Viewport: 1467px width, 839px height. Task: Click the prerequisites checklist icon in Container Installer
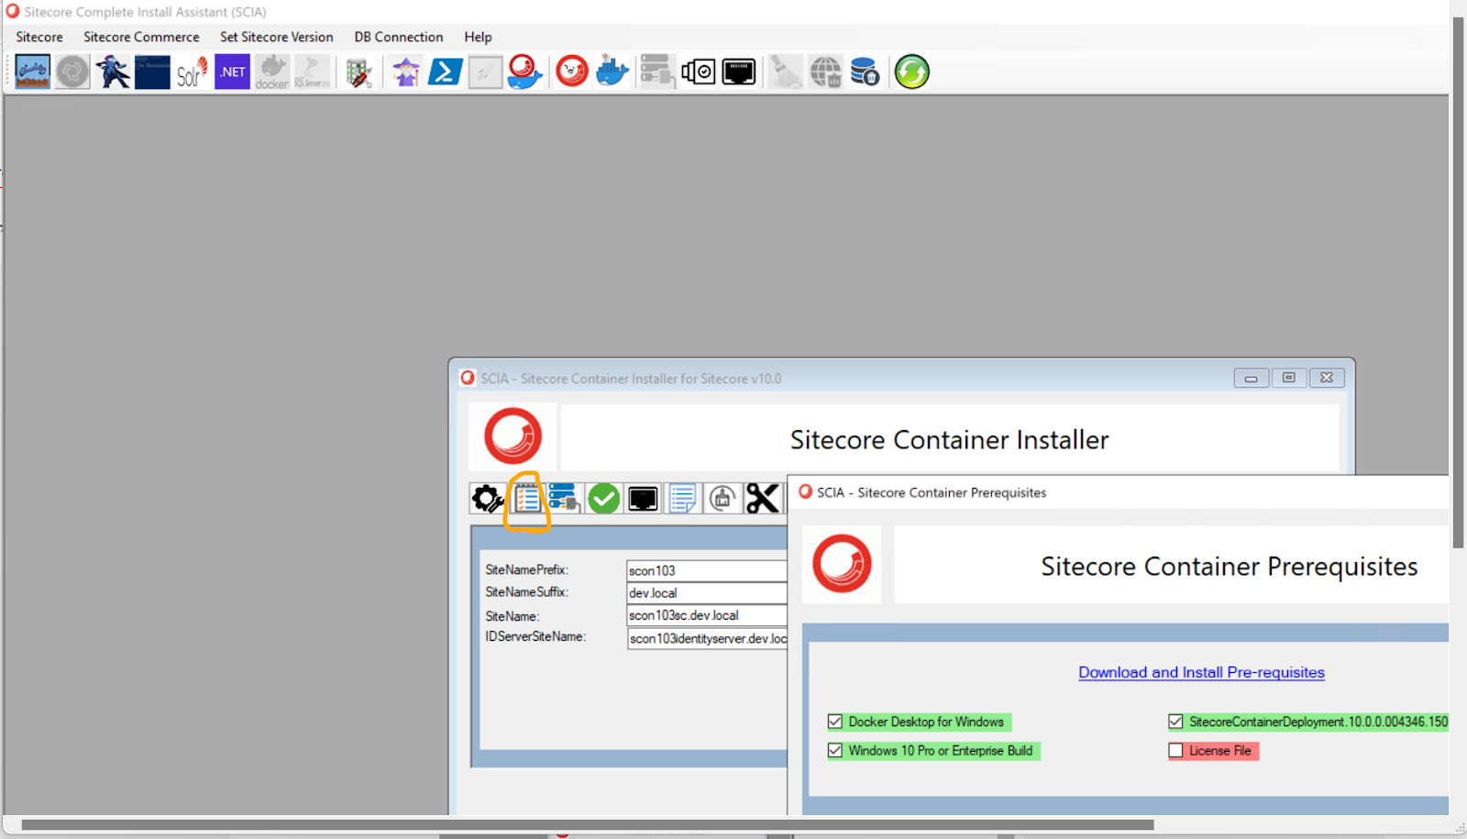(x=527, y=499)
